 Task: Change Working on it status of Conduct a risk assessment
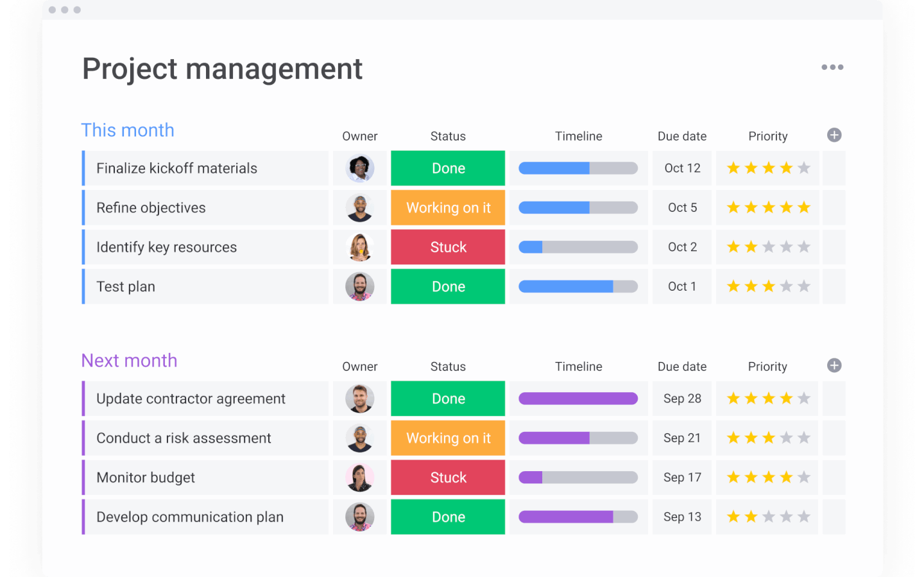click(448, 438)
